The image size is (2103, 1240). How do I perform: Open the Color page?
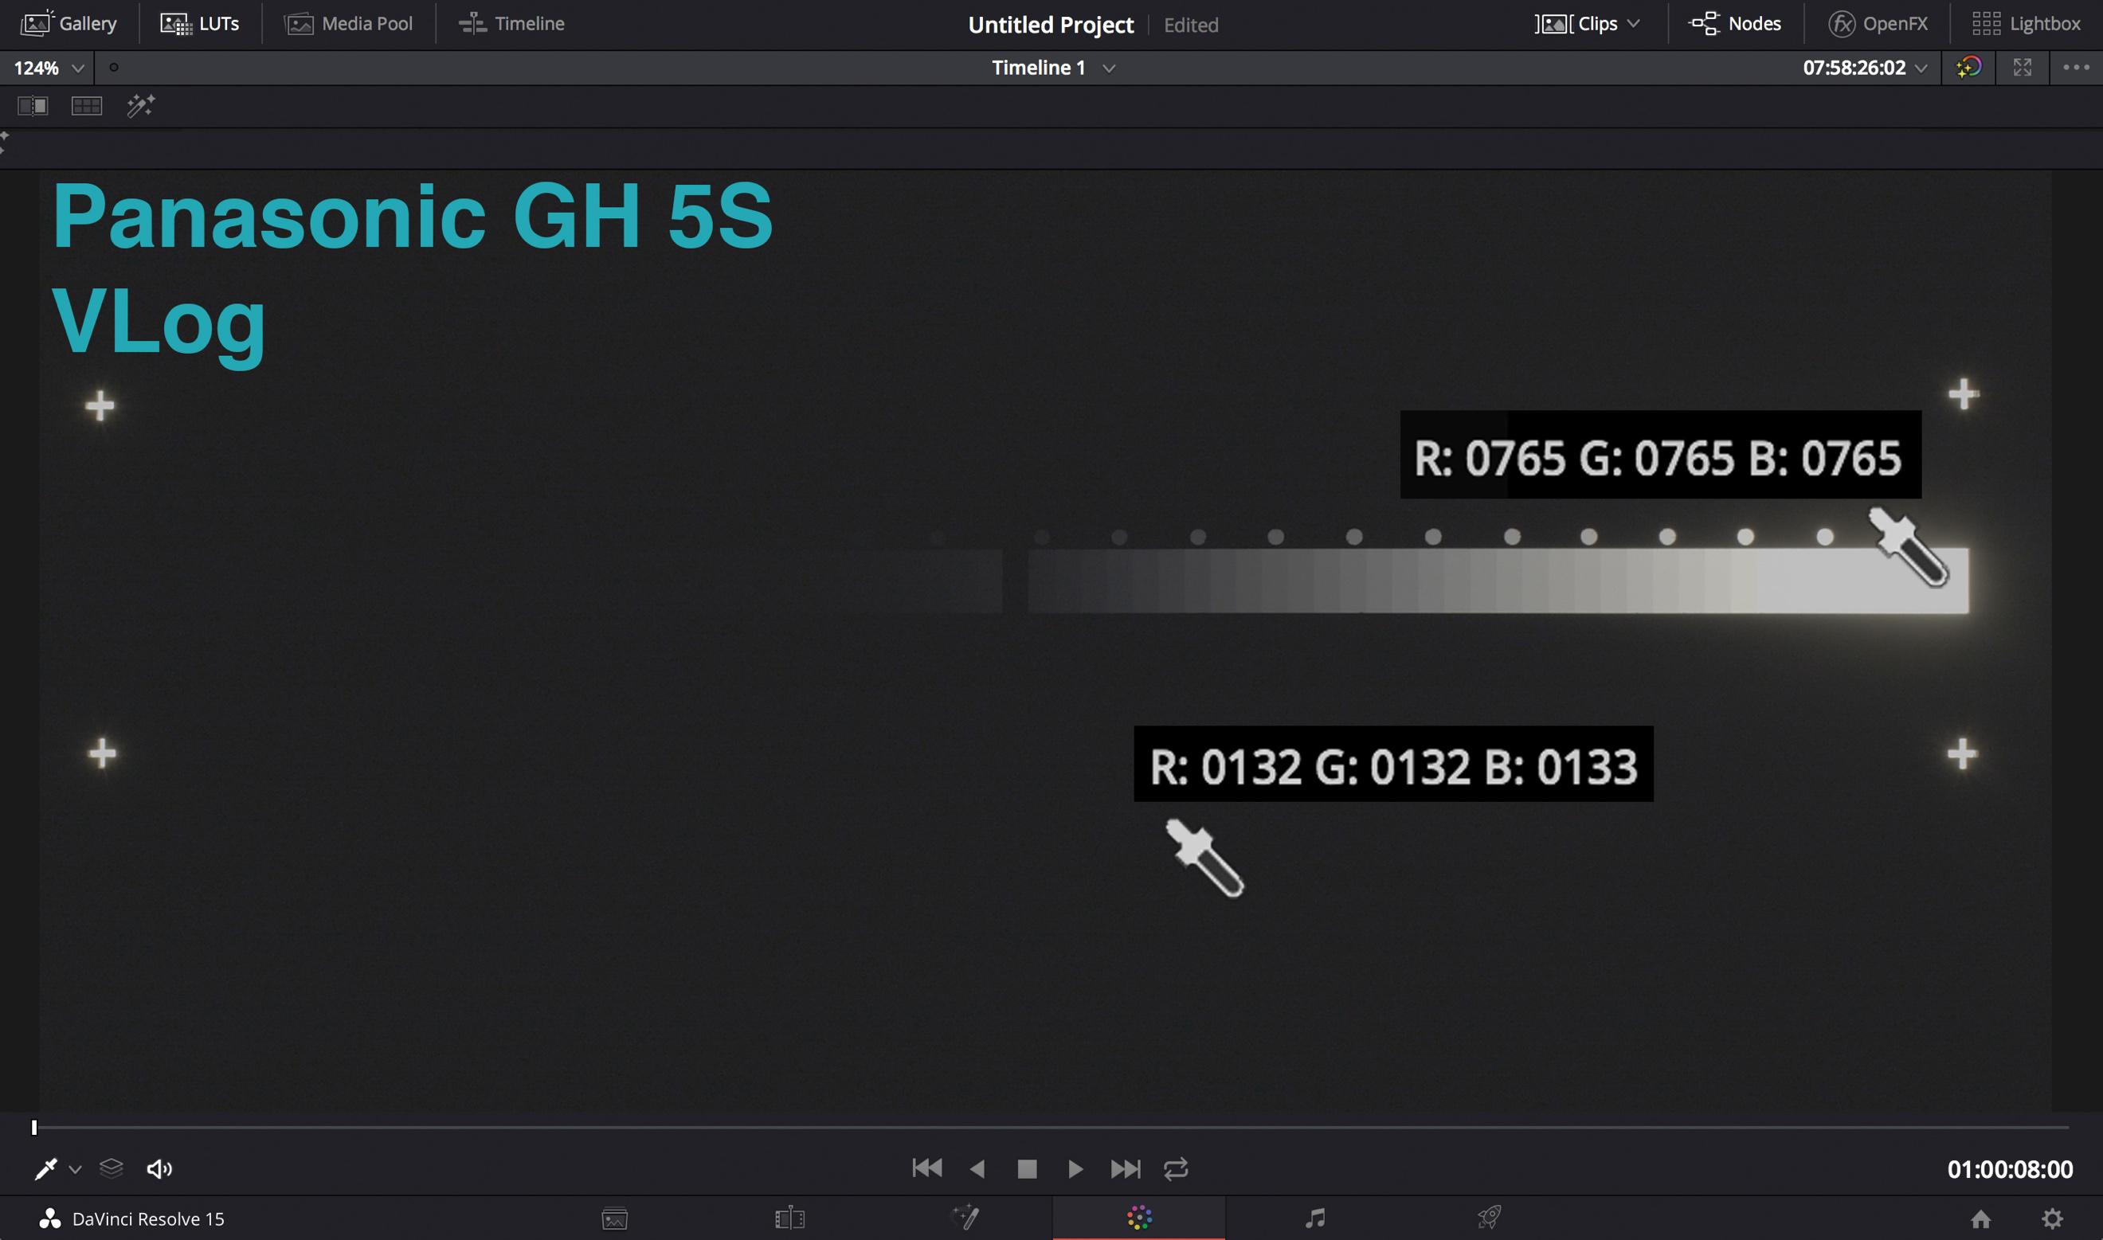(x=1139, y=1218)
